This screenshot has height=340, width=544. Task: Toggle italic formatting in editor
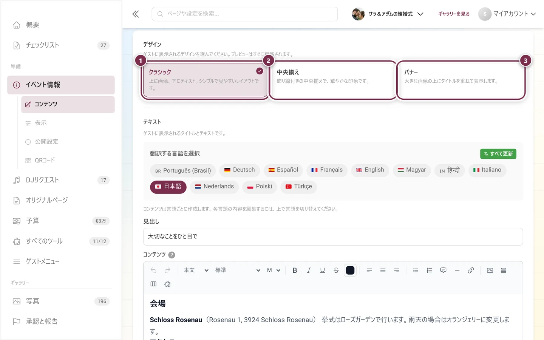[x=309, y=270]
